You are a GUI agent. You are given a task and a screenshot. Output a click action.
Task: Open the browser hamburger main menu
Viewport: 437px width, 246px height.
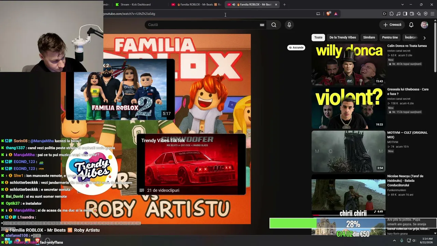click(433, 14)
